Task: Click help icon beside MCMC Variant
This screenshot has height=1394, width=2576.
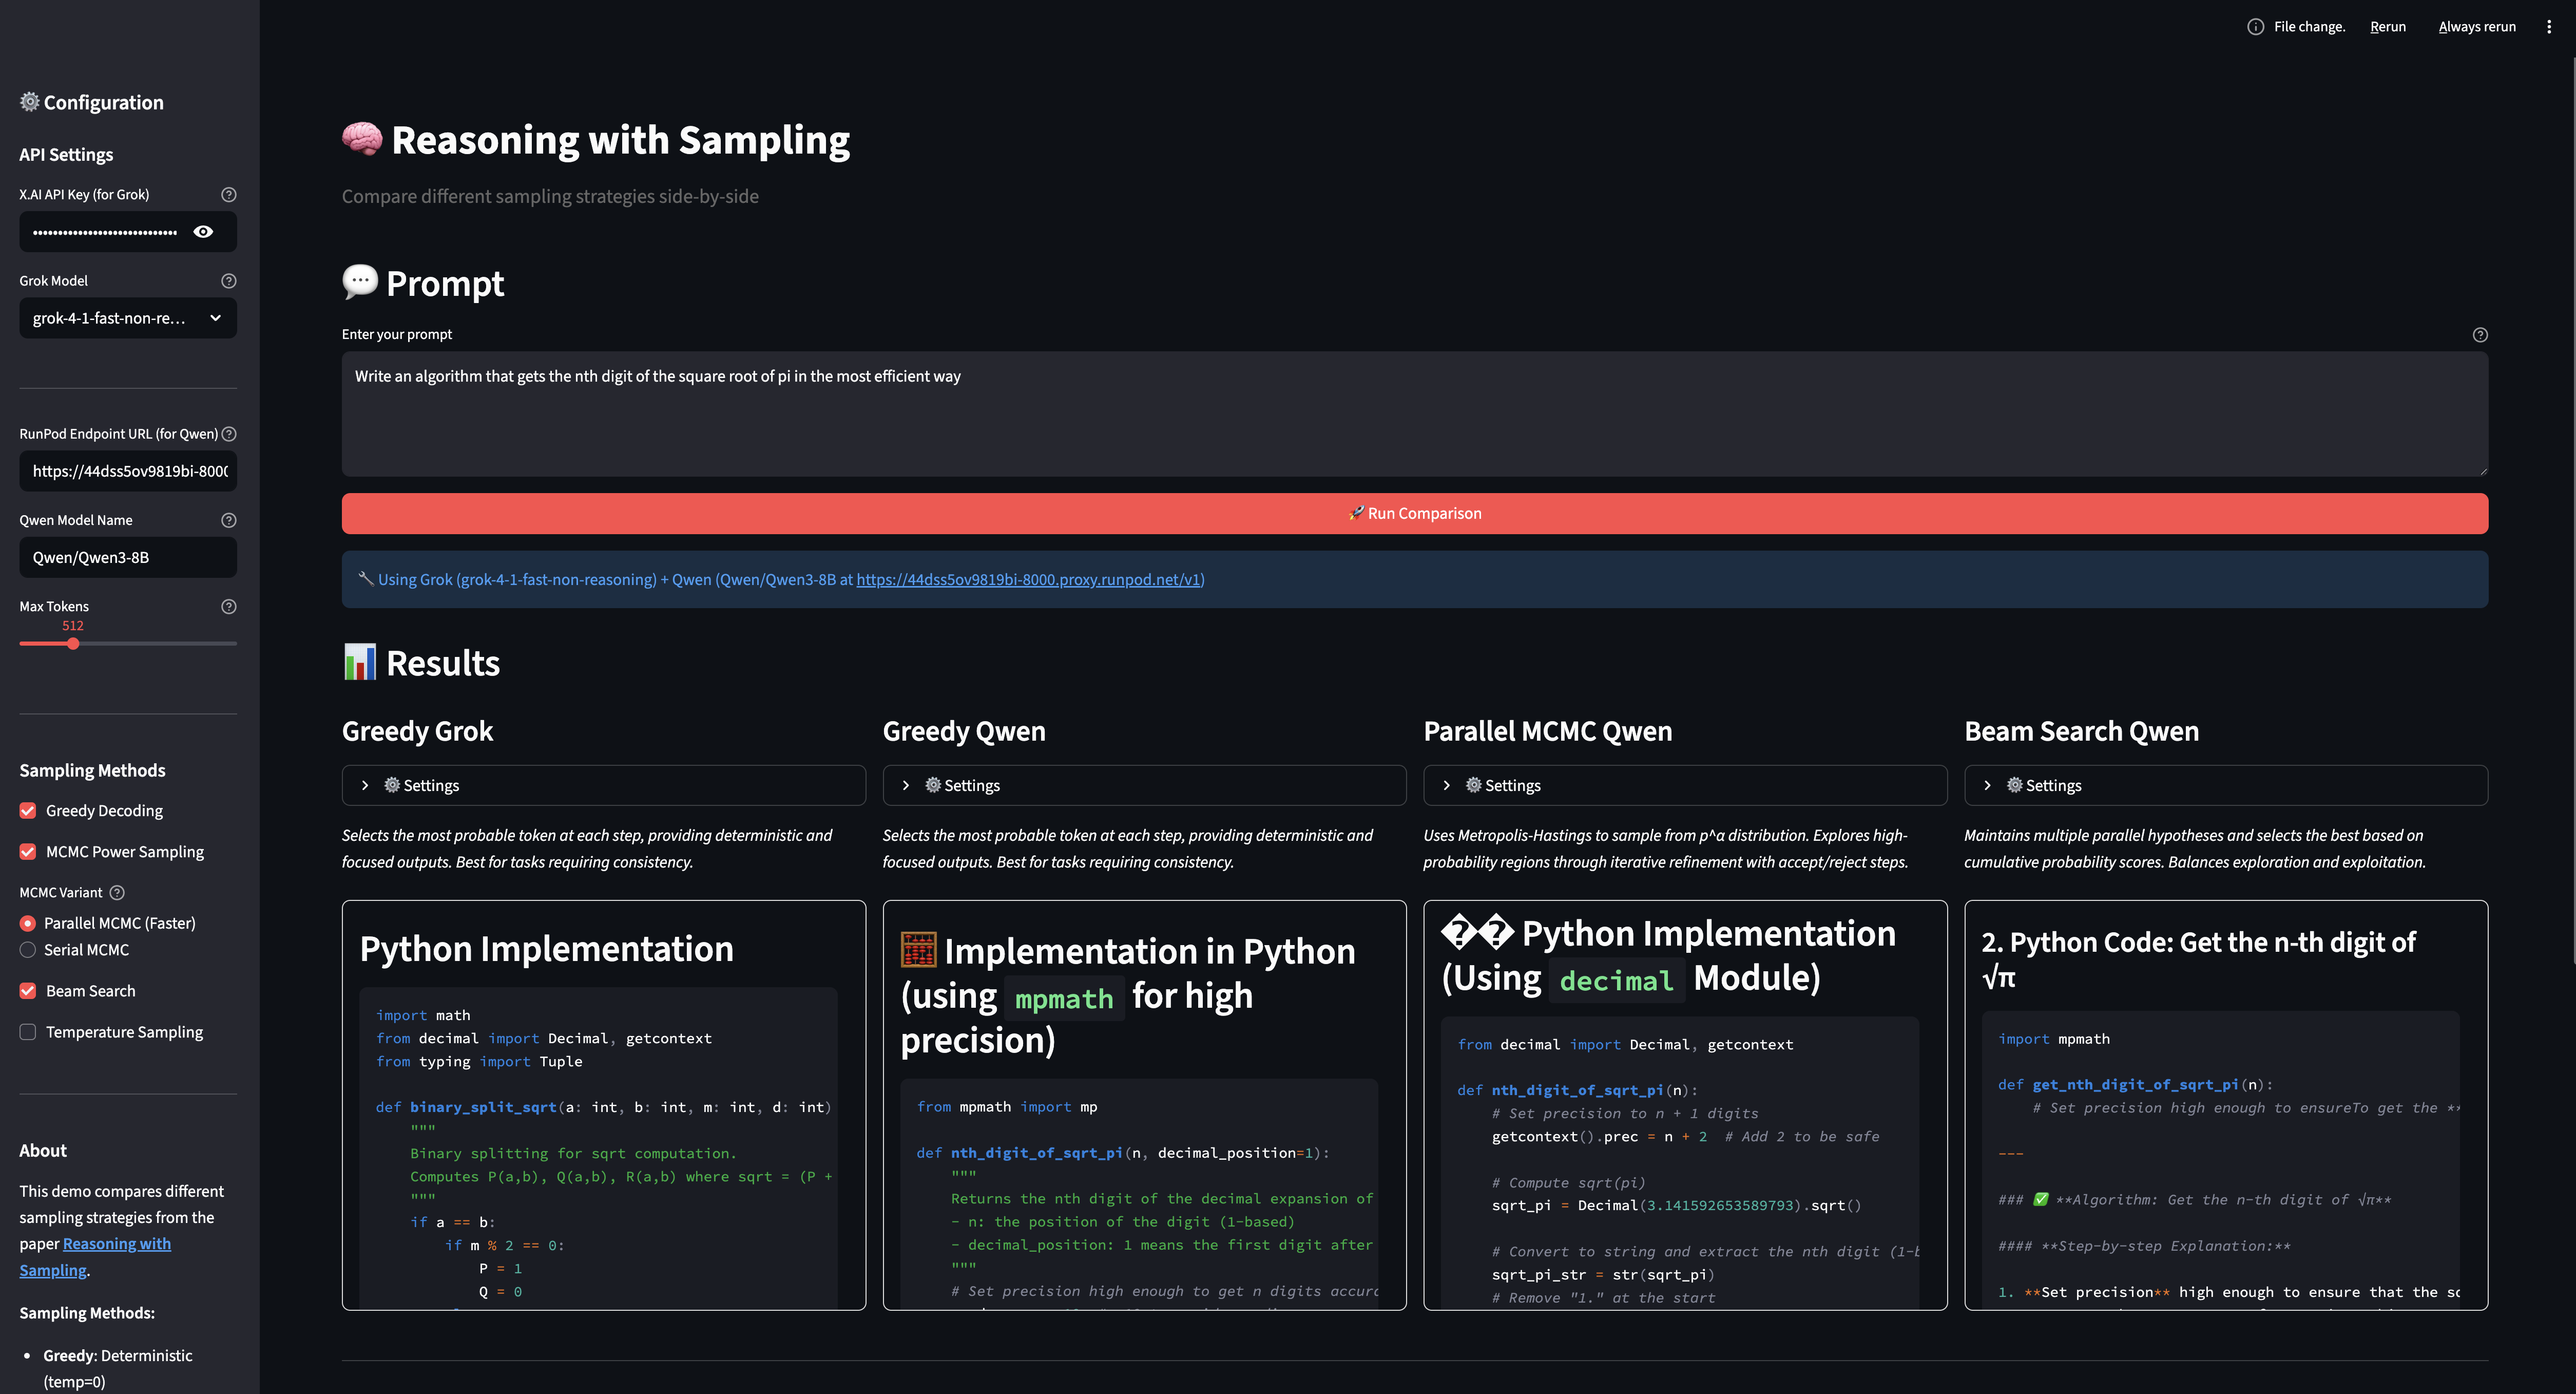Action: [x=117, y=893]
